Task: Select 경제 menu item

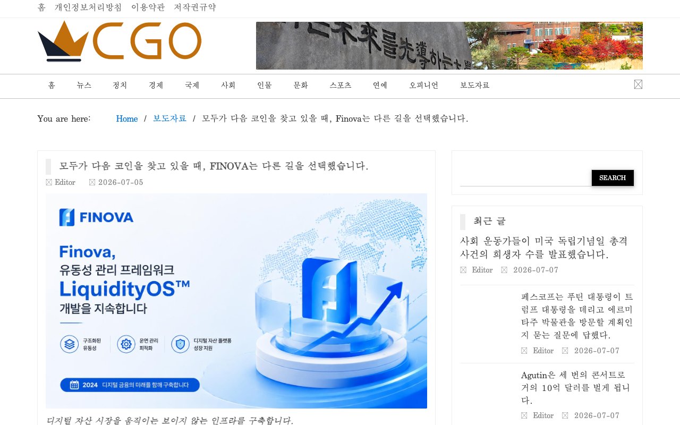Action: pyautogui.click(x=156, y=85)
